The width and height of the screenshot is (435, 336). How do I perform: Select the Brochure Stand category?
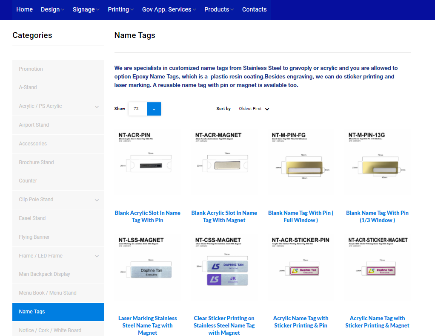click(36, 162)
